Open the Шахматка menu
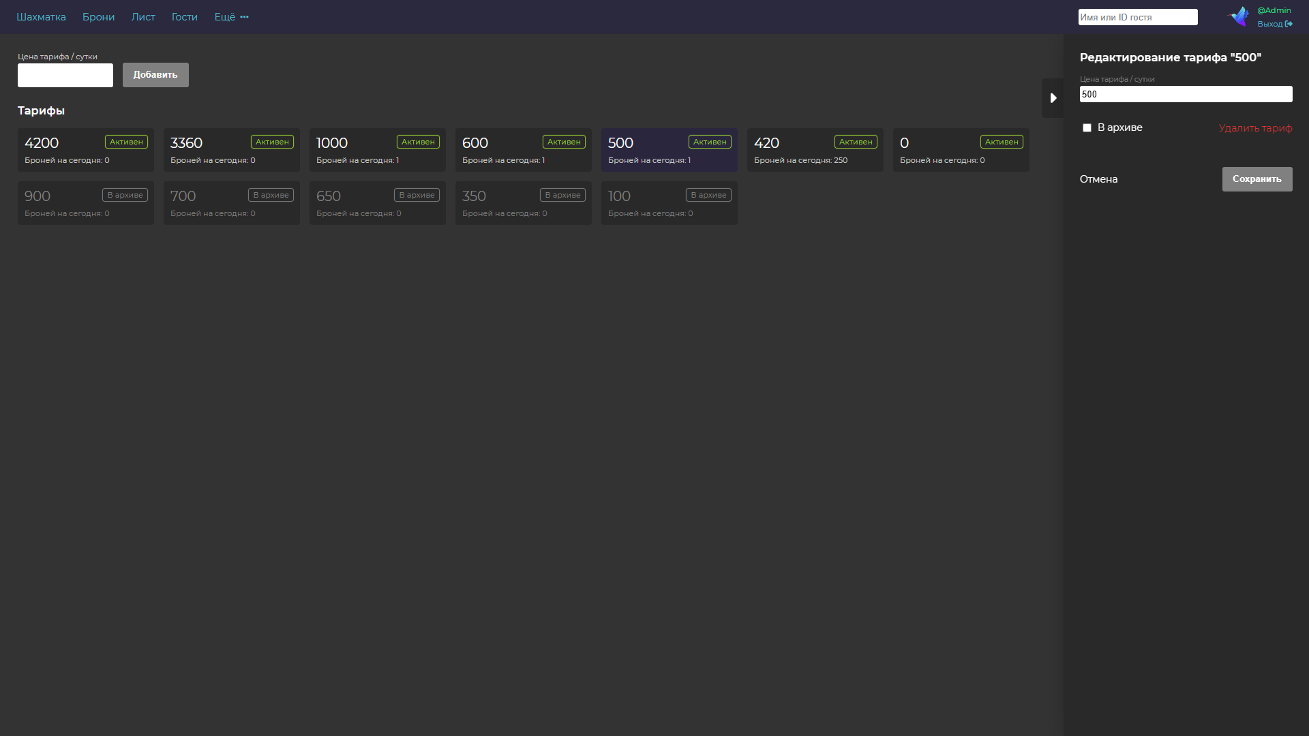Viewport: 1309px width, 736px height. point(41,17)
